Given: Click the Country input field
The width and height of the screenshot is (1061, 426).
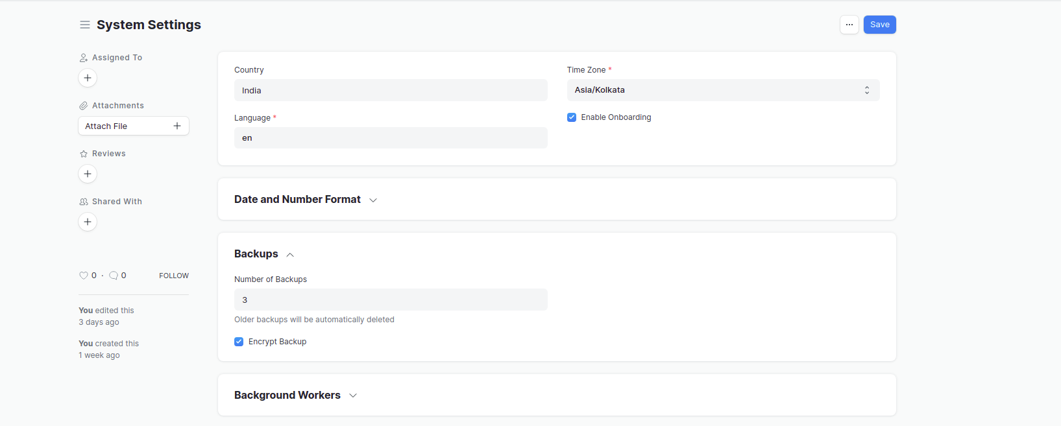Looking at the screenshot, I should 391,91.
